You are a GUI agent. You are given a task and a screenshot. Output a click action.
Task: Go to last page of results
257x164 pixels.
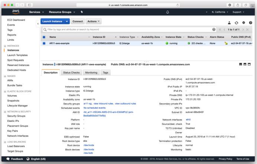point(247,30)
